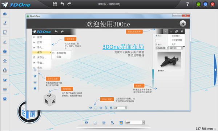Screen dimensions: 218x131
Task: Click the 左 face on view cube
Action: 24,113
